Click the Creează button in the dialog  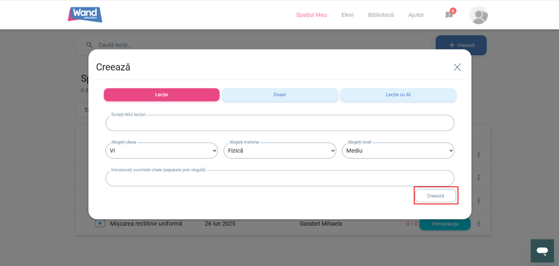pos(435,196)
